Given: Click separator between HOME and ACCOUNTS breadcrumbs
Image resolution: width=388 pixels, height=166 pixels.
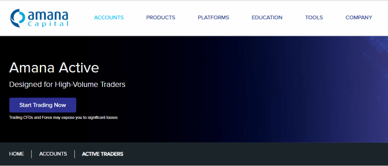Looking at the screenshot, I should pyautogui.click(x=31, y=154).
